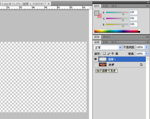
Task: Click the opacity field showing 100%
Action: pos(140,47)
